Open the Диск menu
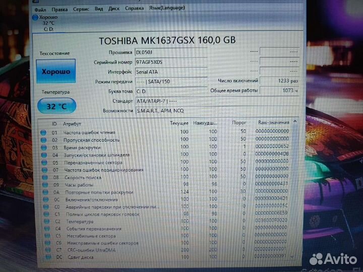The height and width of the screenshot is (272, 363). pyautogui.click(x=114, y=9)
